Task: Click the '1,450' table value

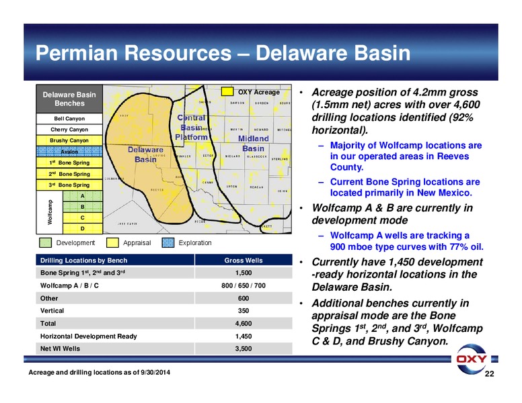Action: [244, 337]
